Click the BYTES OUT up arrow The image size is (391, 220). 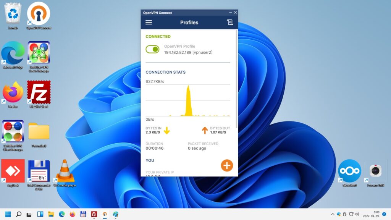click(205, 130)
